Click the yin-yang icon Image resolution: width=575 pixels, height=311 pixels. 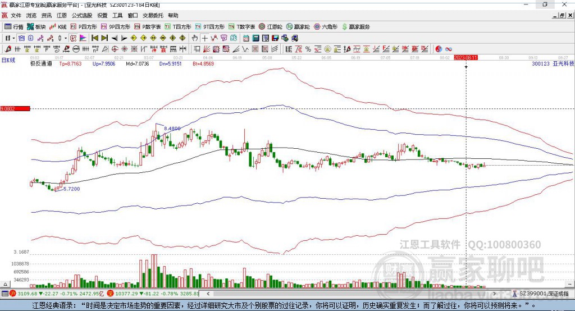coord(439,49)
